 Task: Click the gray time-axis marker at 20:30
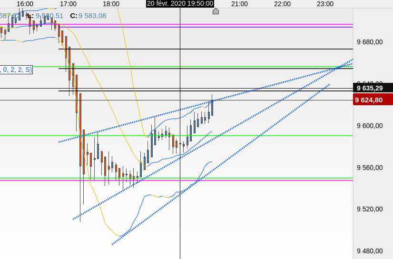[x=216, y=11]
